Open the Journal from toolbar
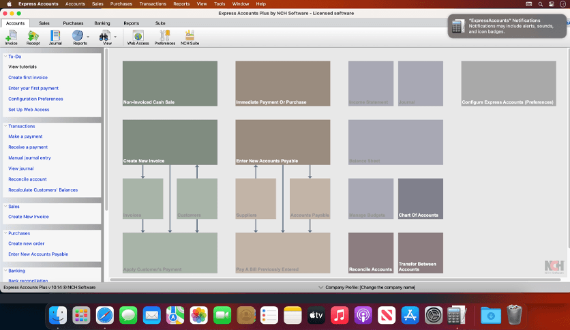 (55, 37)
